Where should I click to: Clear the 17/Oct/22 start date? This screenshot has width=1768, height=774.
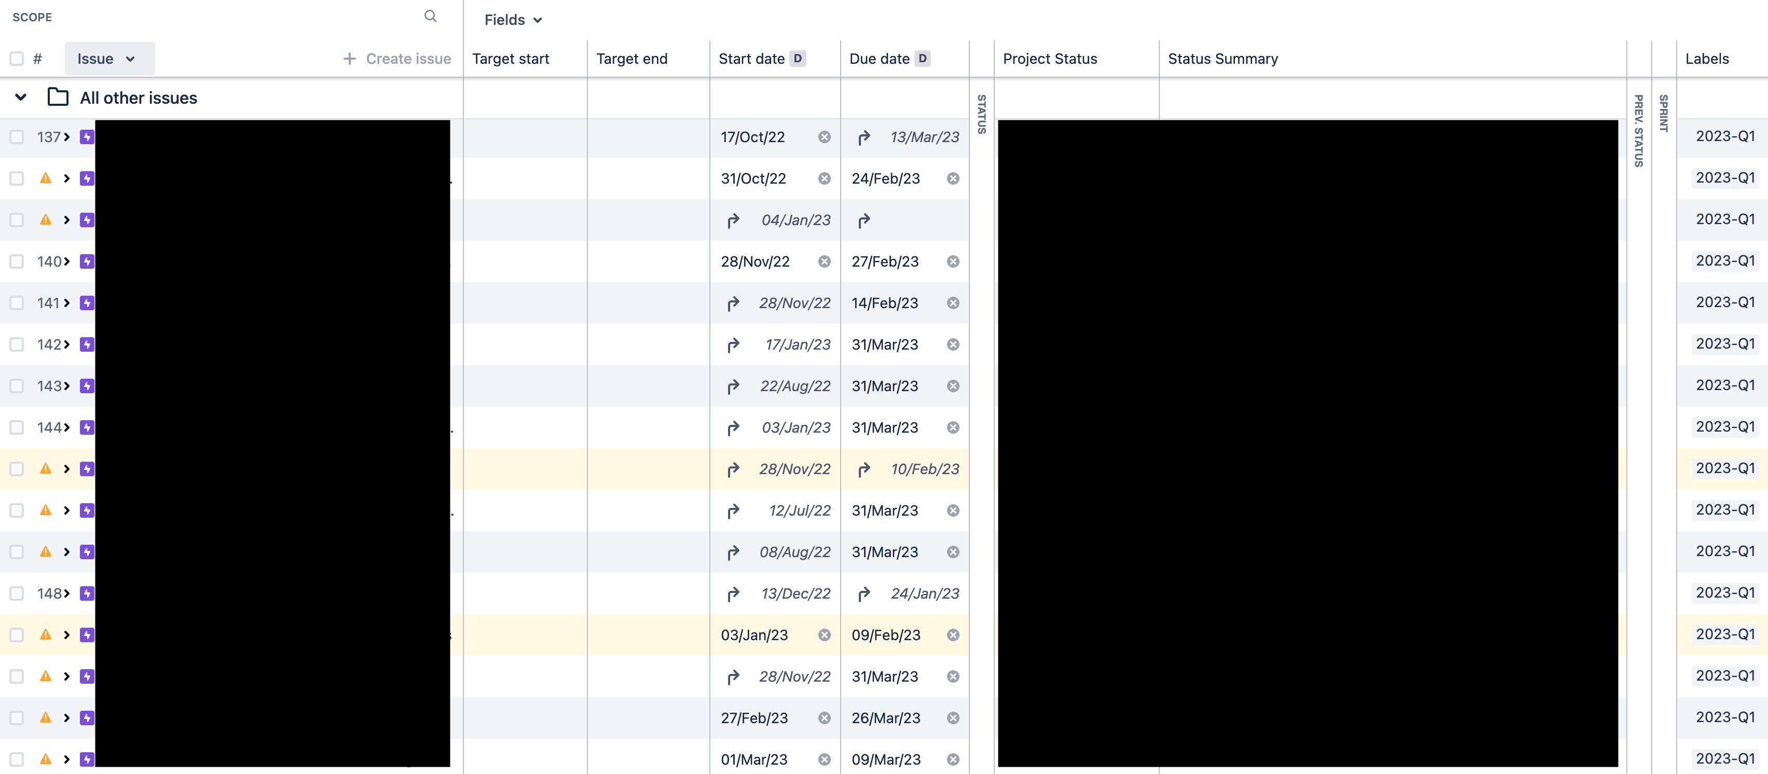(x=824, y=137)
